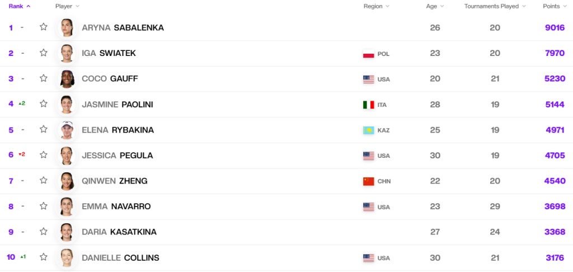Open Jasmine Paolini's profile link
The image size is (573, 272).
point(118,105)
